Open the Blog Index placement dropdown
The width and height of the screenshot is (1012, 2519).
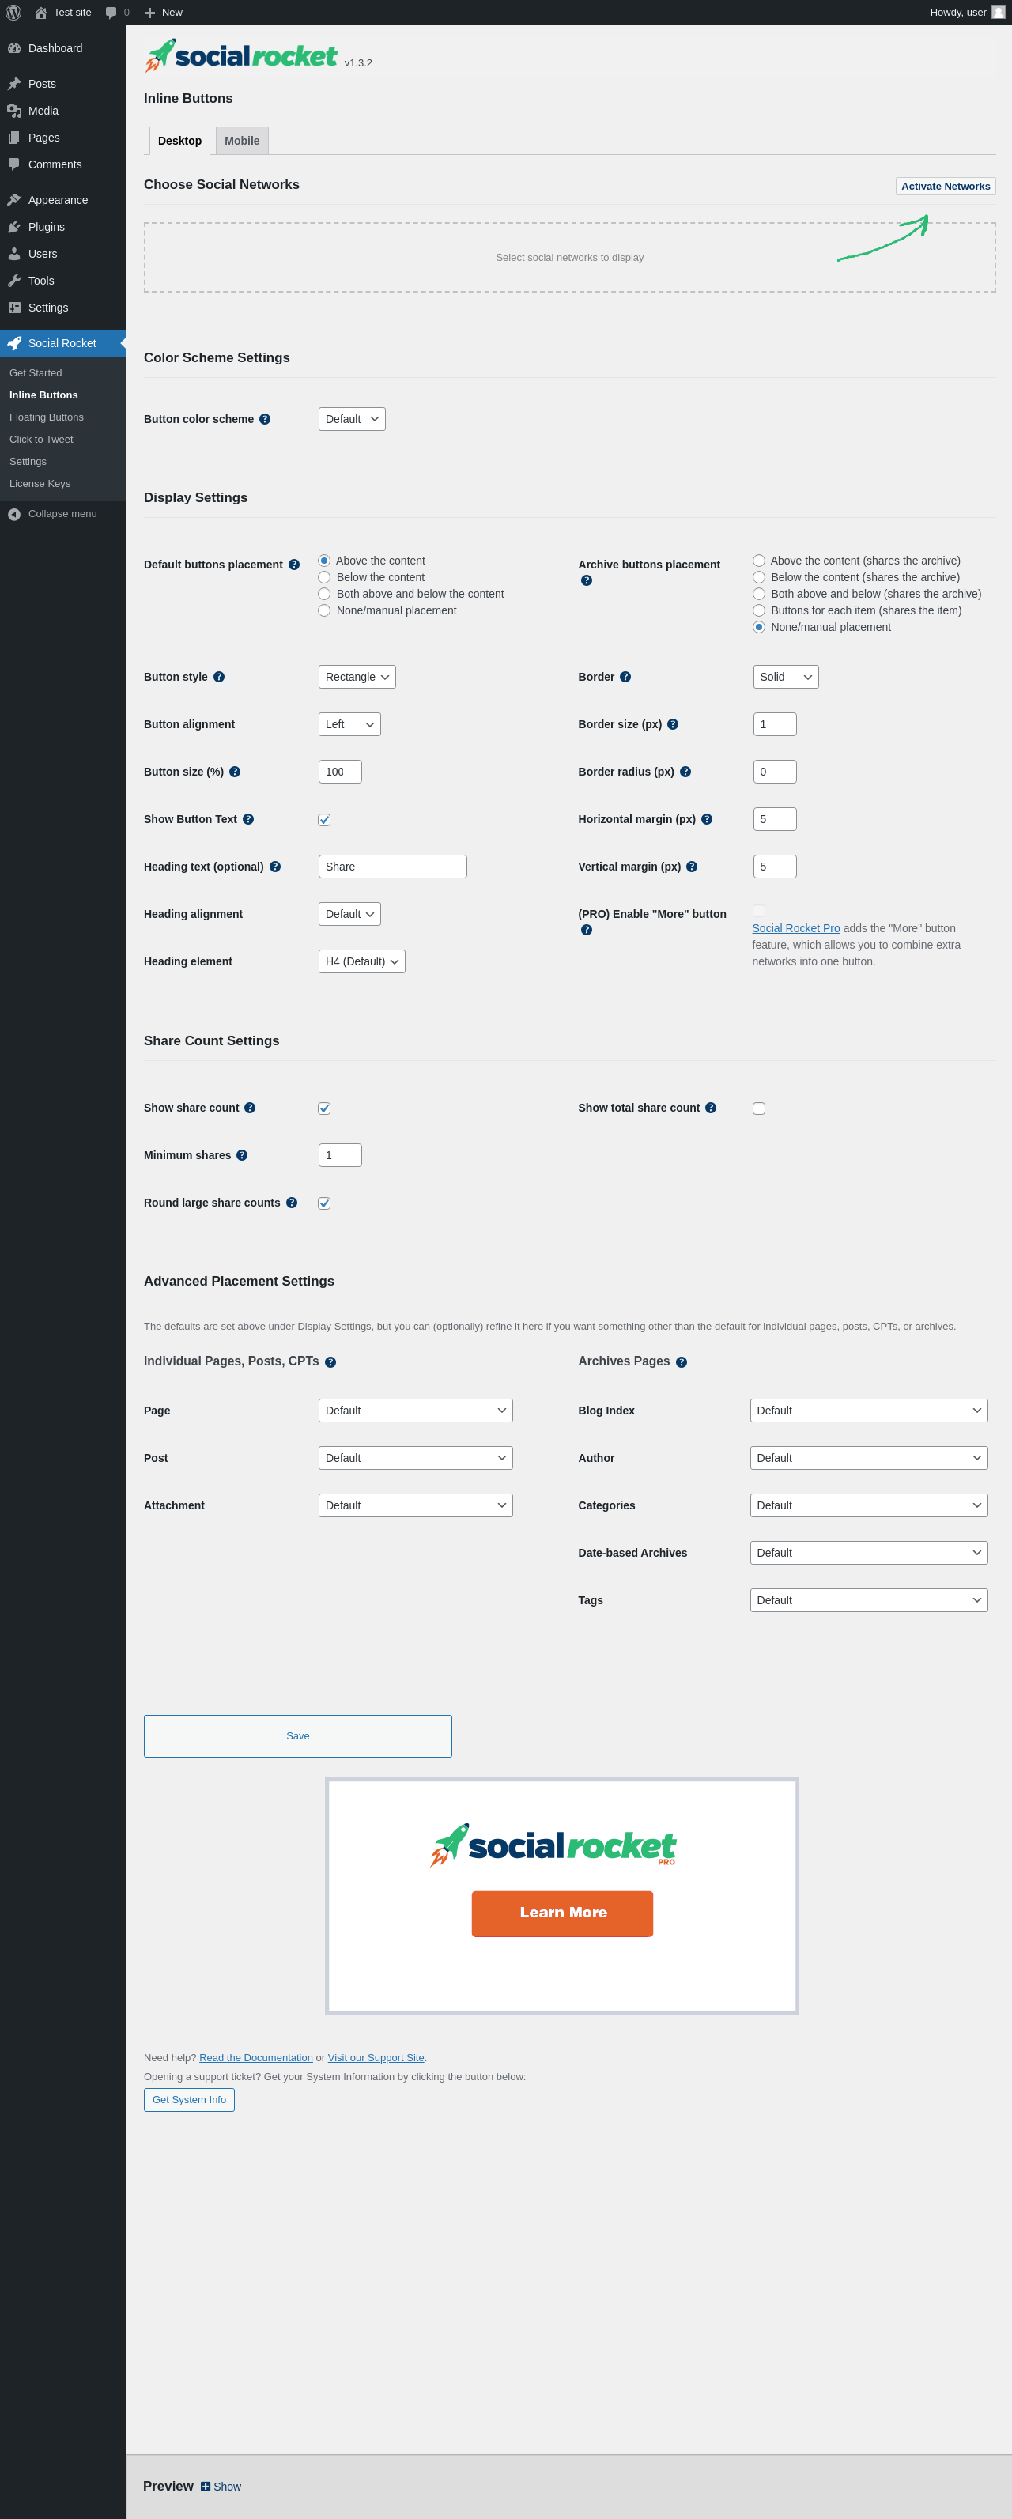pos(868,1410)
